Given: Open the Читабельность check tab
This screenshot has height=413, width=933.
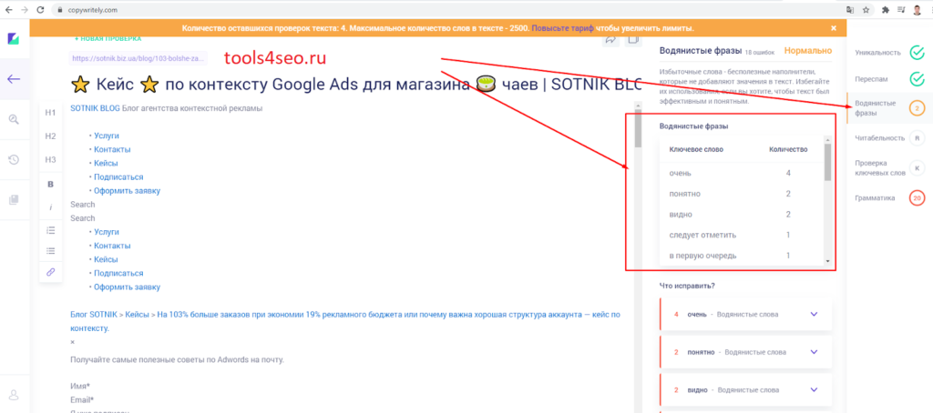Looking at the screenshot, I should (889, 137).
